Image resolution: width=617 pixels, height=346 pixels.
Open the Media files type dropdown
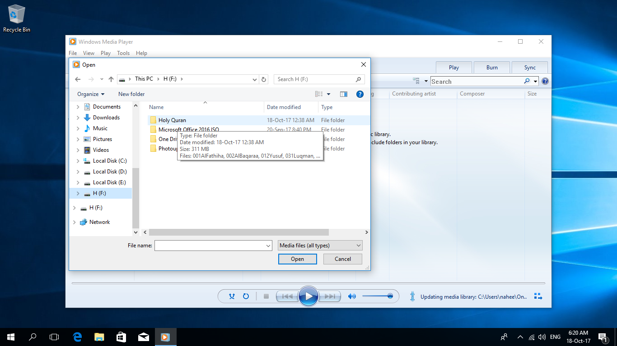point(320,246)
